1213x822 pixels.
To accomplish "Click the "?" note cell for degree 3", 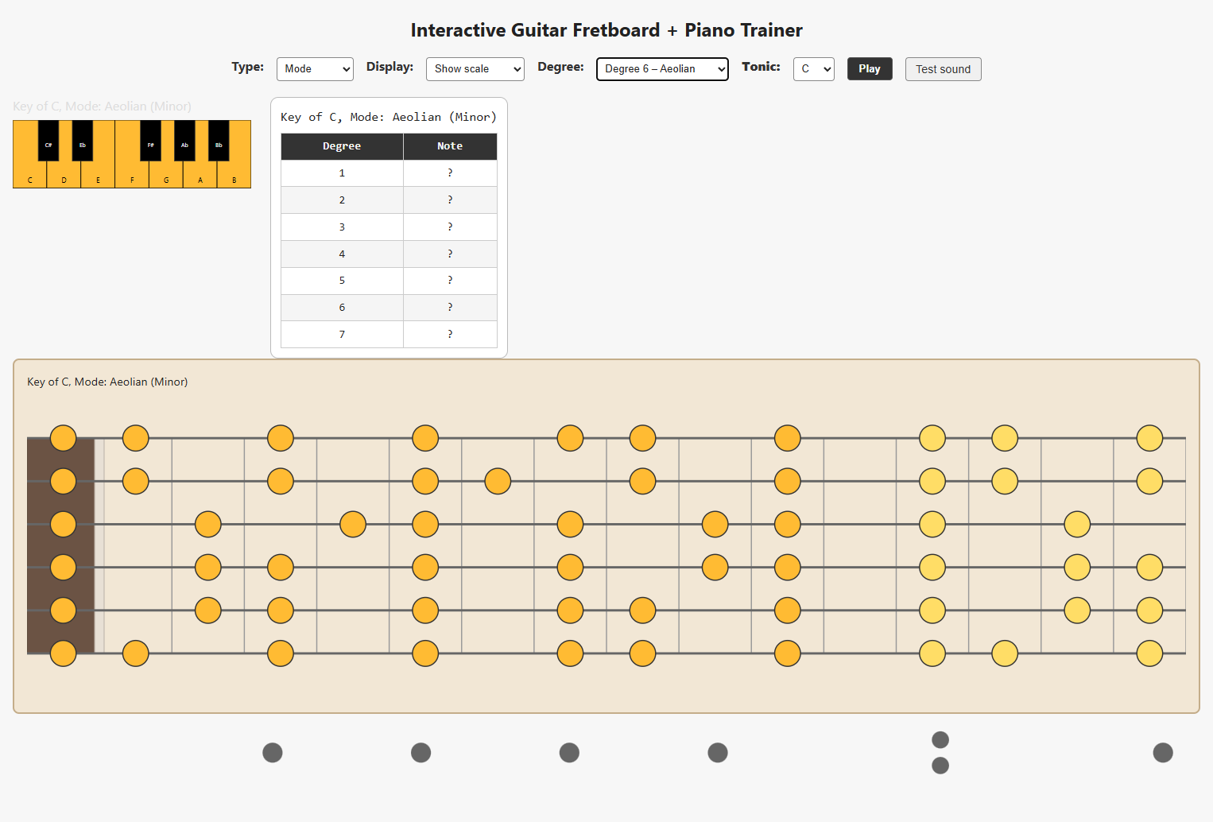I will coord(450,227).
